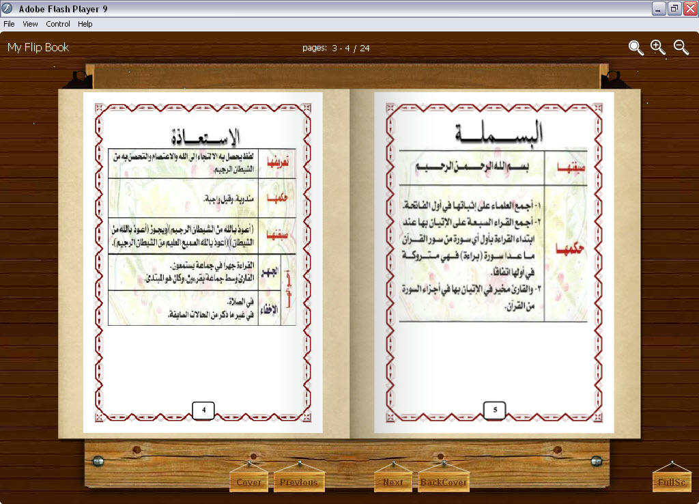Screen dimensions: 699x504
Task: Go to the Previous page
Action: pyautogui.click(x=298, y=482)
